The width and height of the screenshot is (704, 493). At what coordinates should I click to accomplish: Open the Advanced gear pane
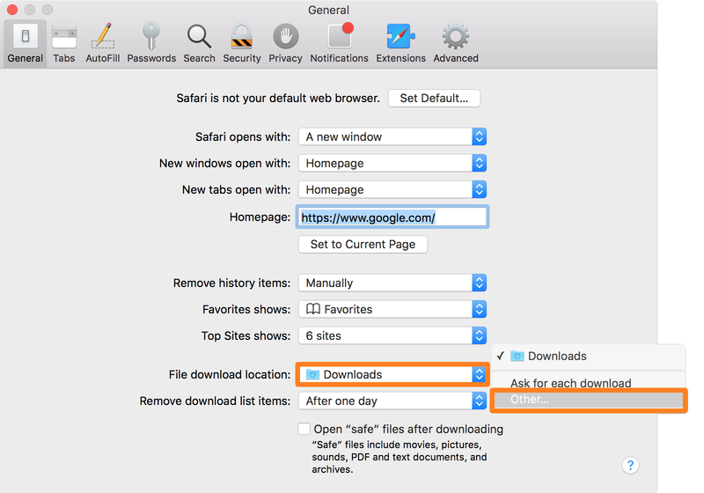456,43
